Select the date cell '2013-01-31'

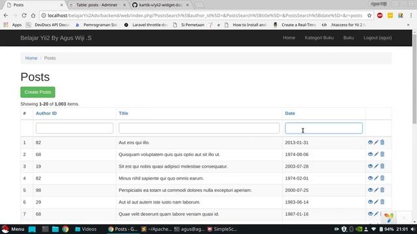click(x=296, y=142)
